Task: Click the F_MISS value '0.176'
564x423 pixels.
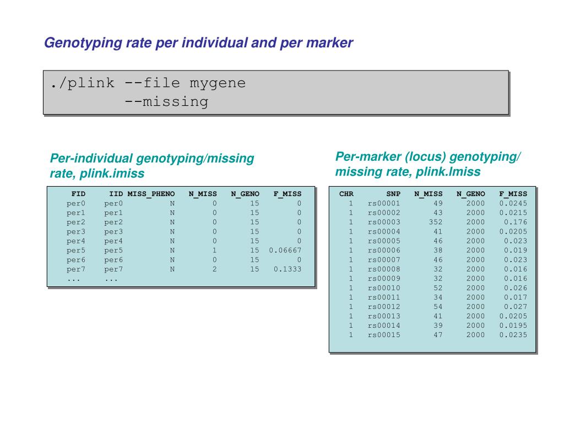Action: click(516, 223)
